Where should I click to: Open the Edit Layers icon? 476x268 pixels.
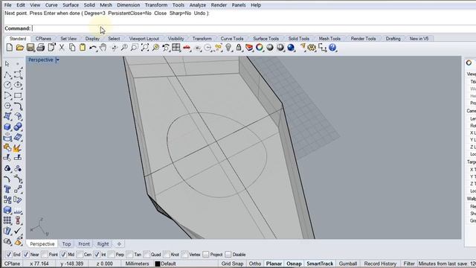(249, 48)
